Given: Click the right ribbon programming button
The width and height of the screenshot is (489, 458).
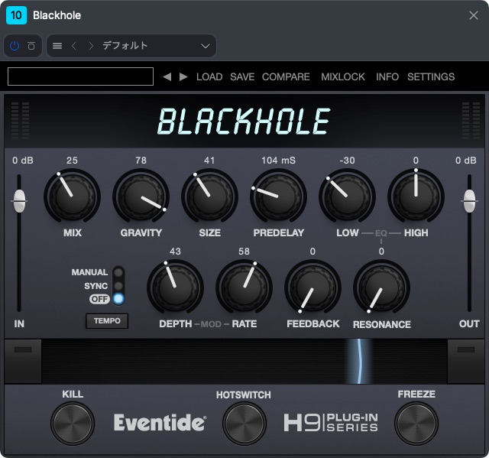Looking at the screenshot, I should (x=466, y=362).
